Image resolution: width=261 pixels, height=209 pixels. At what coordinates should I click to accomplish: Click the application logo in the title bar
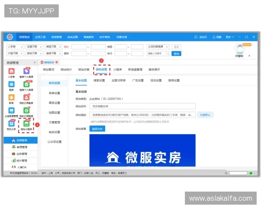point(10,37)
